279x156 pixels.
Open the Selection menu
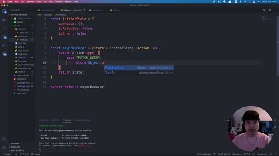click(31, 2)
